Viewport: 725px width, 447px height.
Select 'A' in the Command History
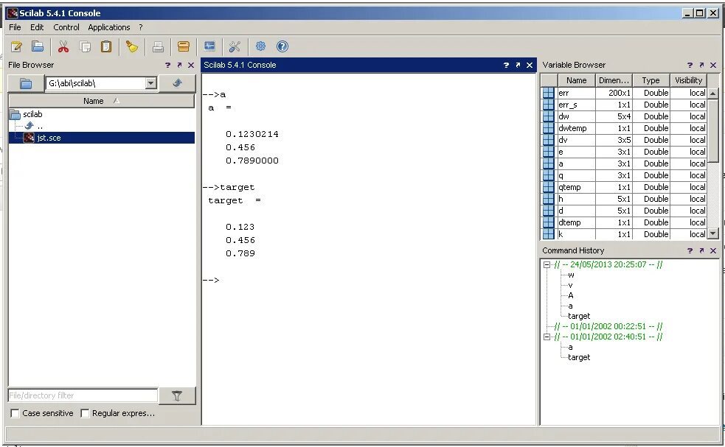pos(571,295)
